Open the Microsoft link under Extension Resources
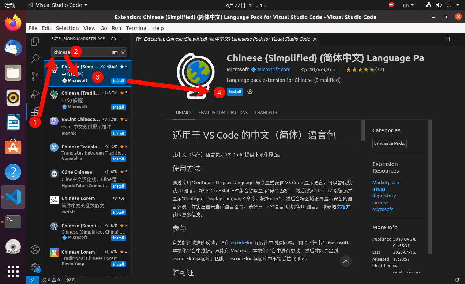Screen dimensions: 465x284 (x=383, y=209)
